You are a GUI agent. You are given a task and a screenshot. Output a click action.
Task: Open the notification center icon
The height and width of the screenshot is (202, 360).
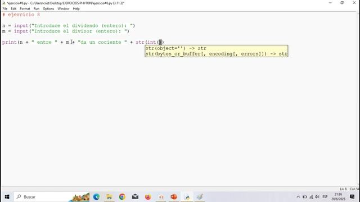coord(352,197)
